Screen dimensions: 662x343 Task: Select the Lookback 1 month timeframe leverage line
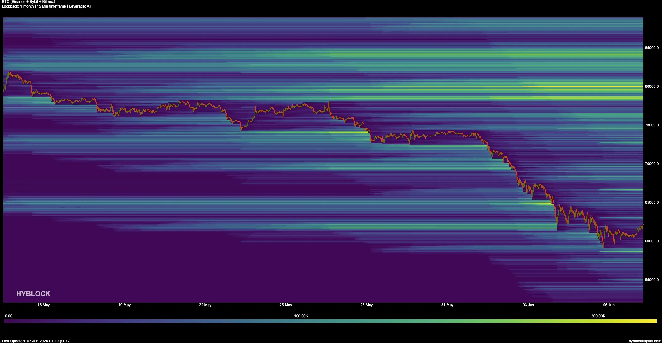[x=47, y=6]
